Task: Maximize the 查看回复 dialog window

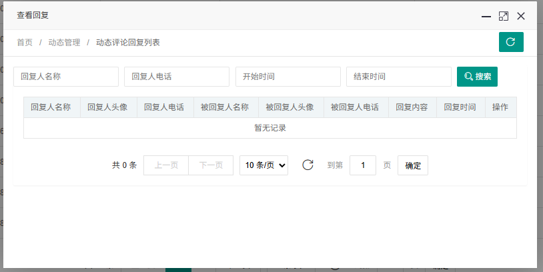Action: (x=504, y=16)
